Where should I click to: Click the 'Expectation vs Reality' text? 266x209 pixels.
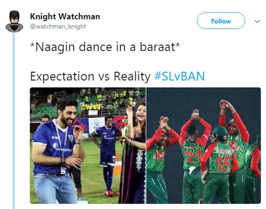90,76
